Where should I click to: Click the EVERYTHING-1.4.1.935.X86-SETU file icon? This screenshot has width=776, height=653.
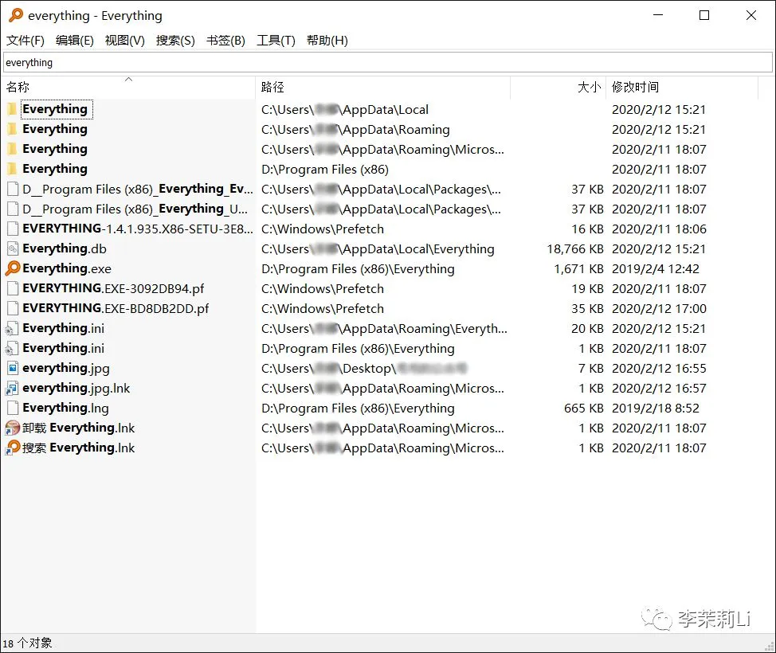click(13, 229)
